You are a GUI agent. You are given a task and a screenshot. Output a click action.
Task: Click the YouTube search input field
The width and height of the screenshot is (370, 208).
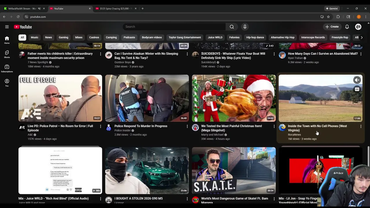click(x=174, y=27)
